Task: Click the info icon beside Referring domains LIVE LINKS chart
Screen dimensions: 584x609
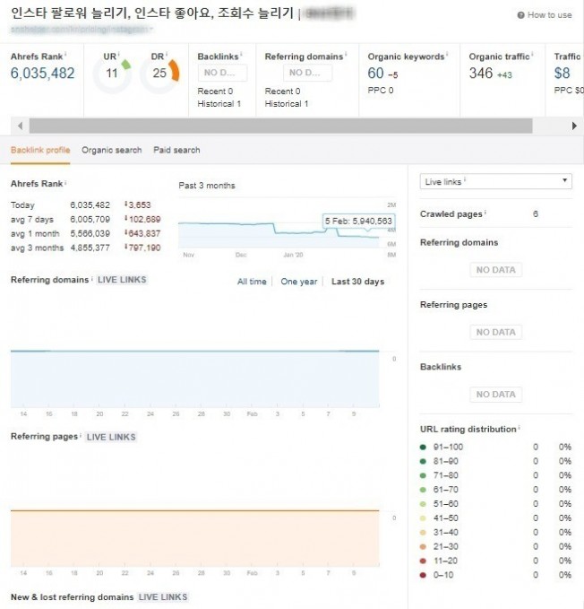Action: click(92, 278)
